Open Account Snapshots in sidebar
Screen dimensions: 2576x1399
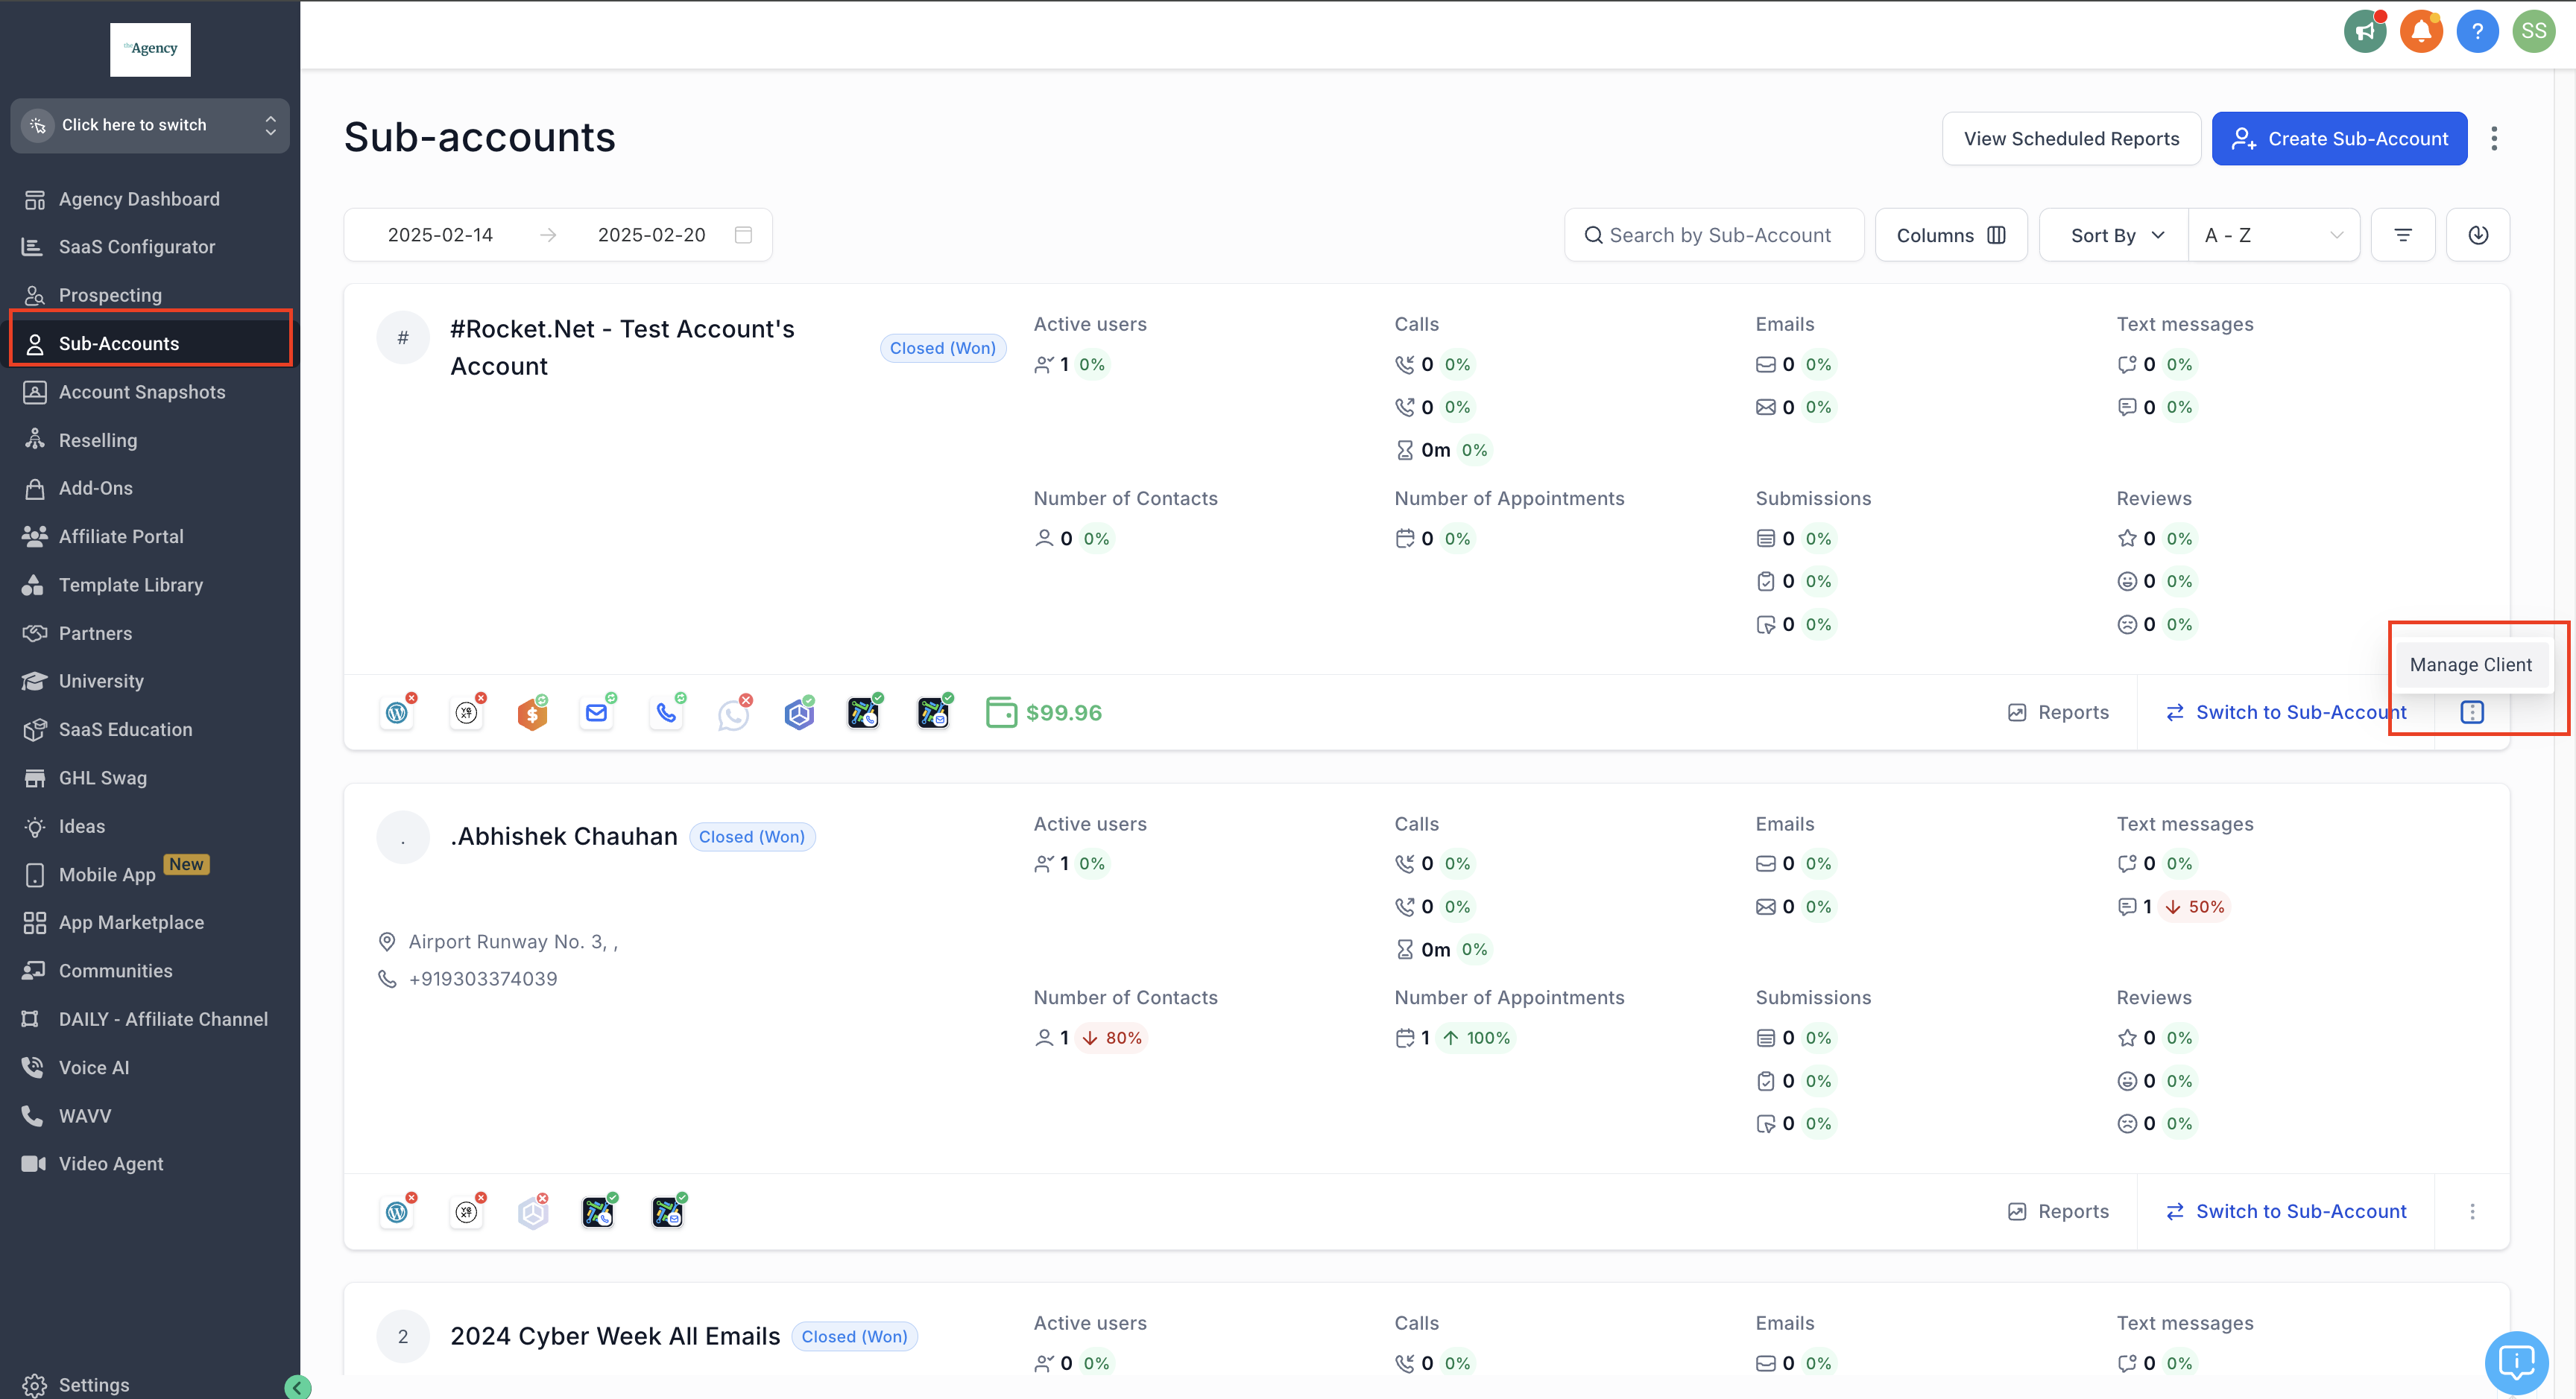click(141, 392)
